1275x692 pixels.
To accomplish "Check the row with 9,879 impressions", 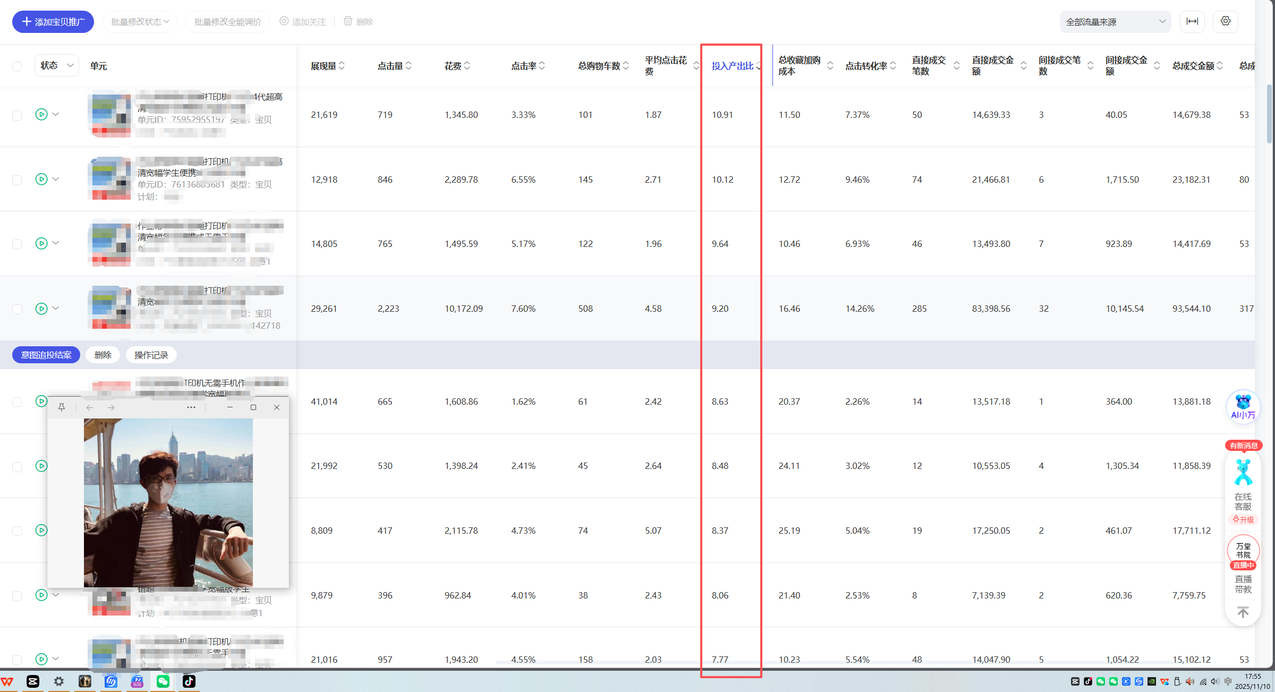I will pyautogui.click(x=17, y=596).
